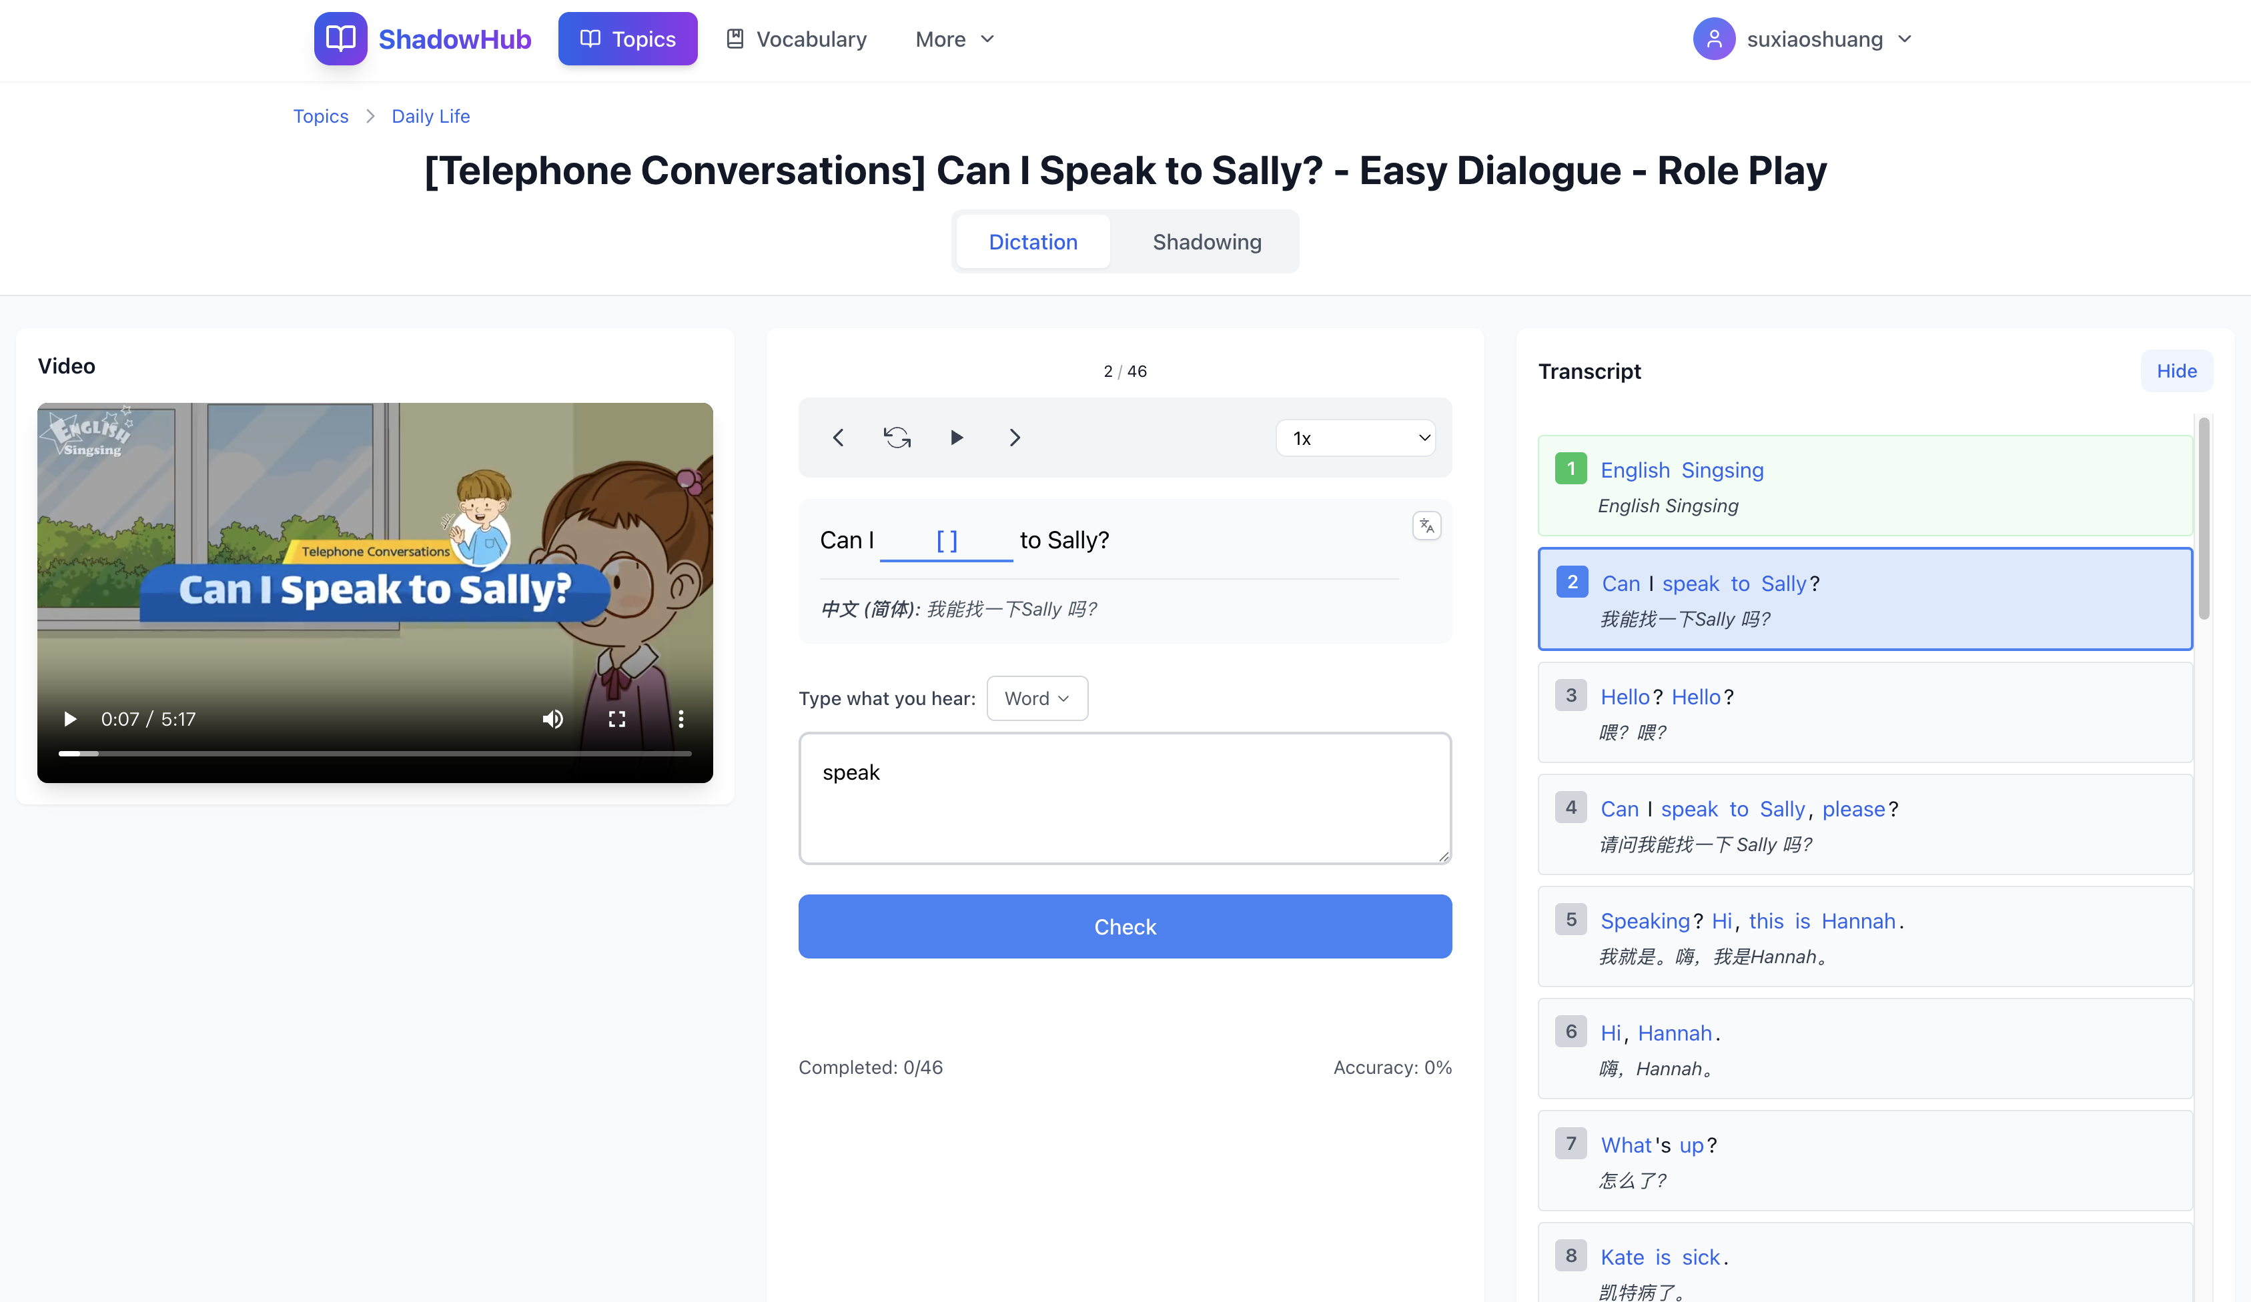Toggle translation icon in sentence card
Viewport: 2251px width, 1302px height.
coord(1426,526)
